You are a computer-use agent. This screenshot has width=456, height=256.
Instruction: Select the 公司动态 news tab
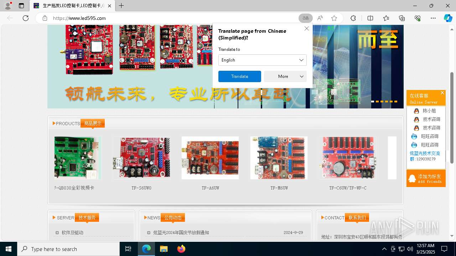pos(173,218)
